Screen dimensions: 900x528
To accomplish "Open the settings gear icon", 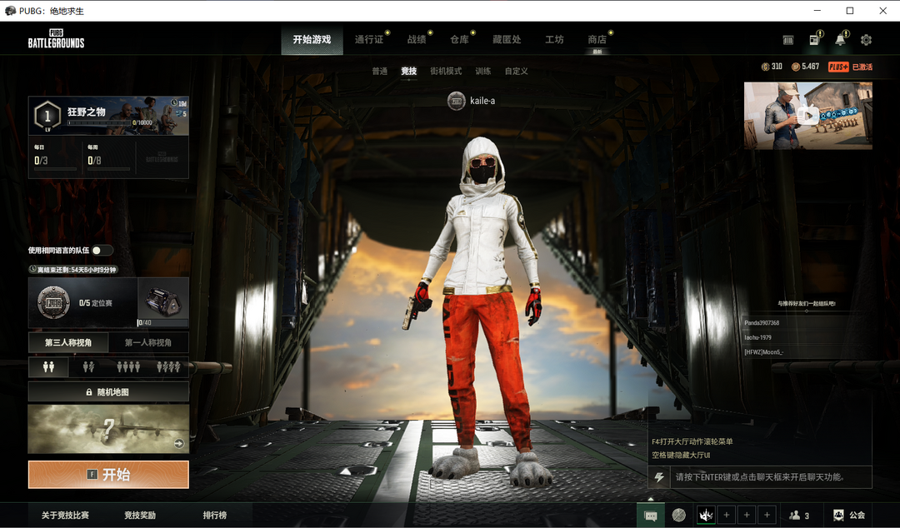I will coord(866,40).
